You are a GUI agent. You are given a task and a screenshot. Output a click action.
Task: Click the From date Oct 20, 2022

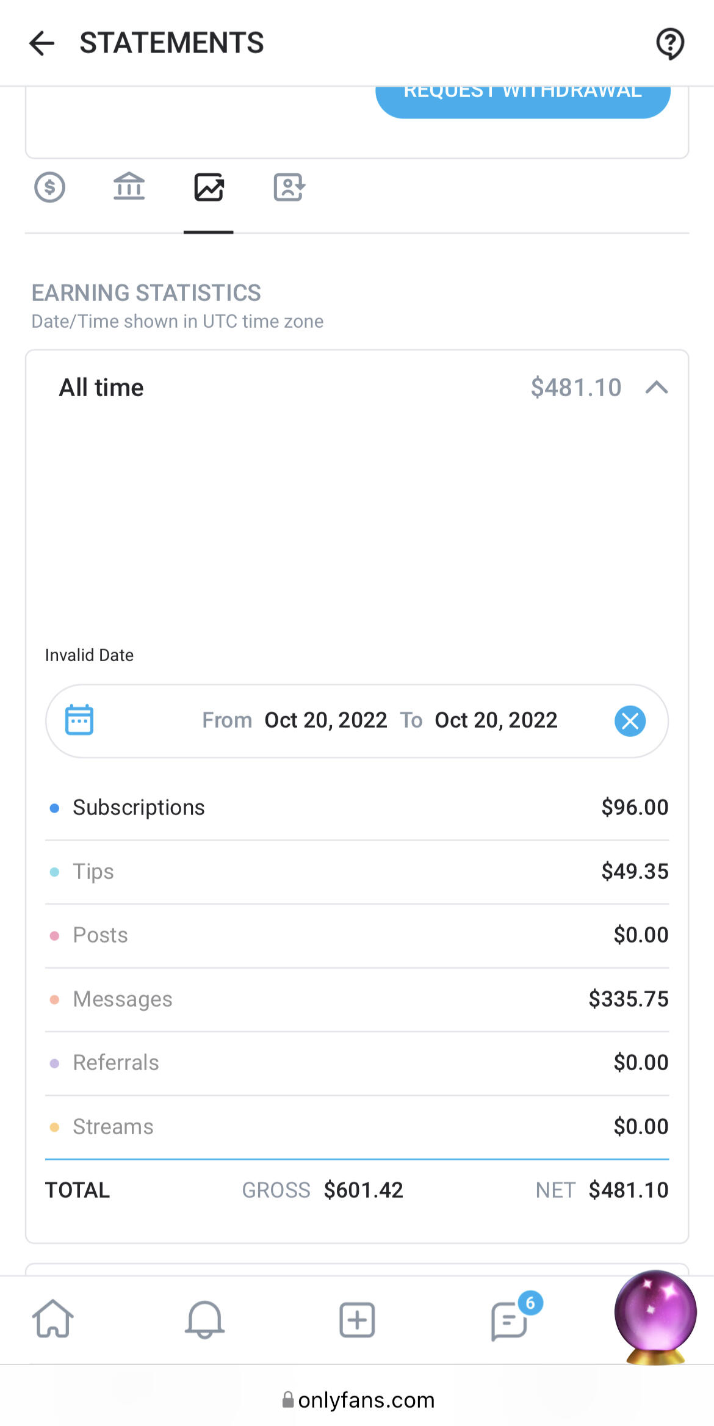tap(325, 720)
